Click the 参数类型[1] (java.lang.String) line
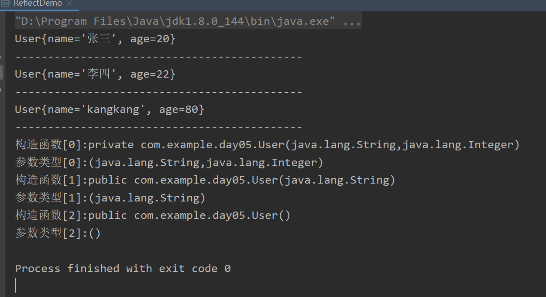 pos(110,198)
